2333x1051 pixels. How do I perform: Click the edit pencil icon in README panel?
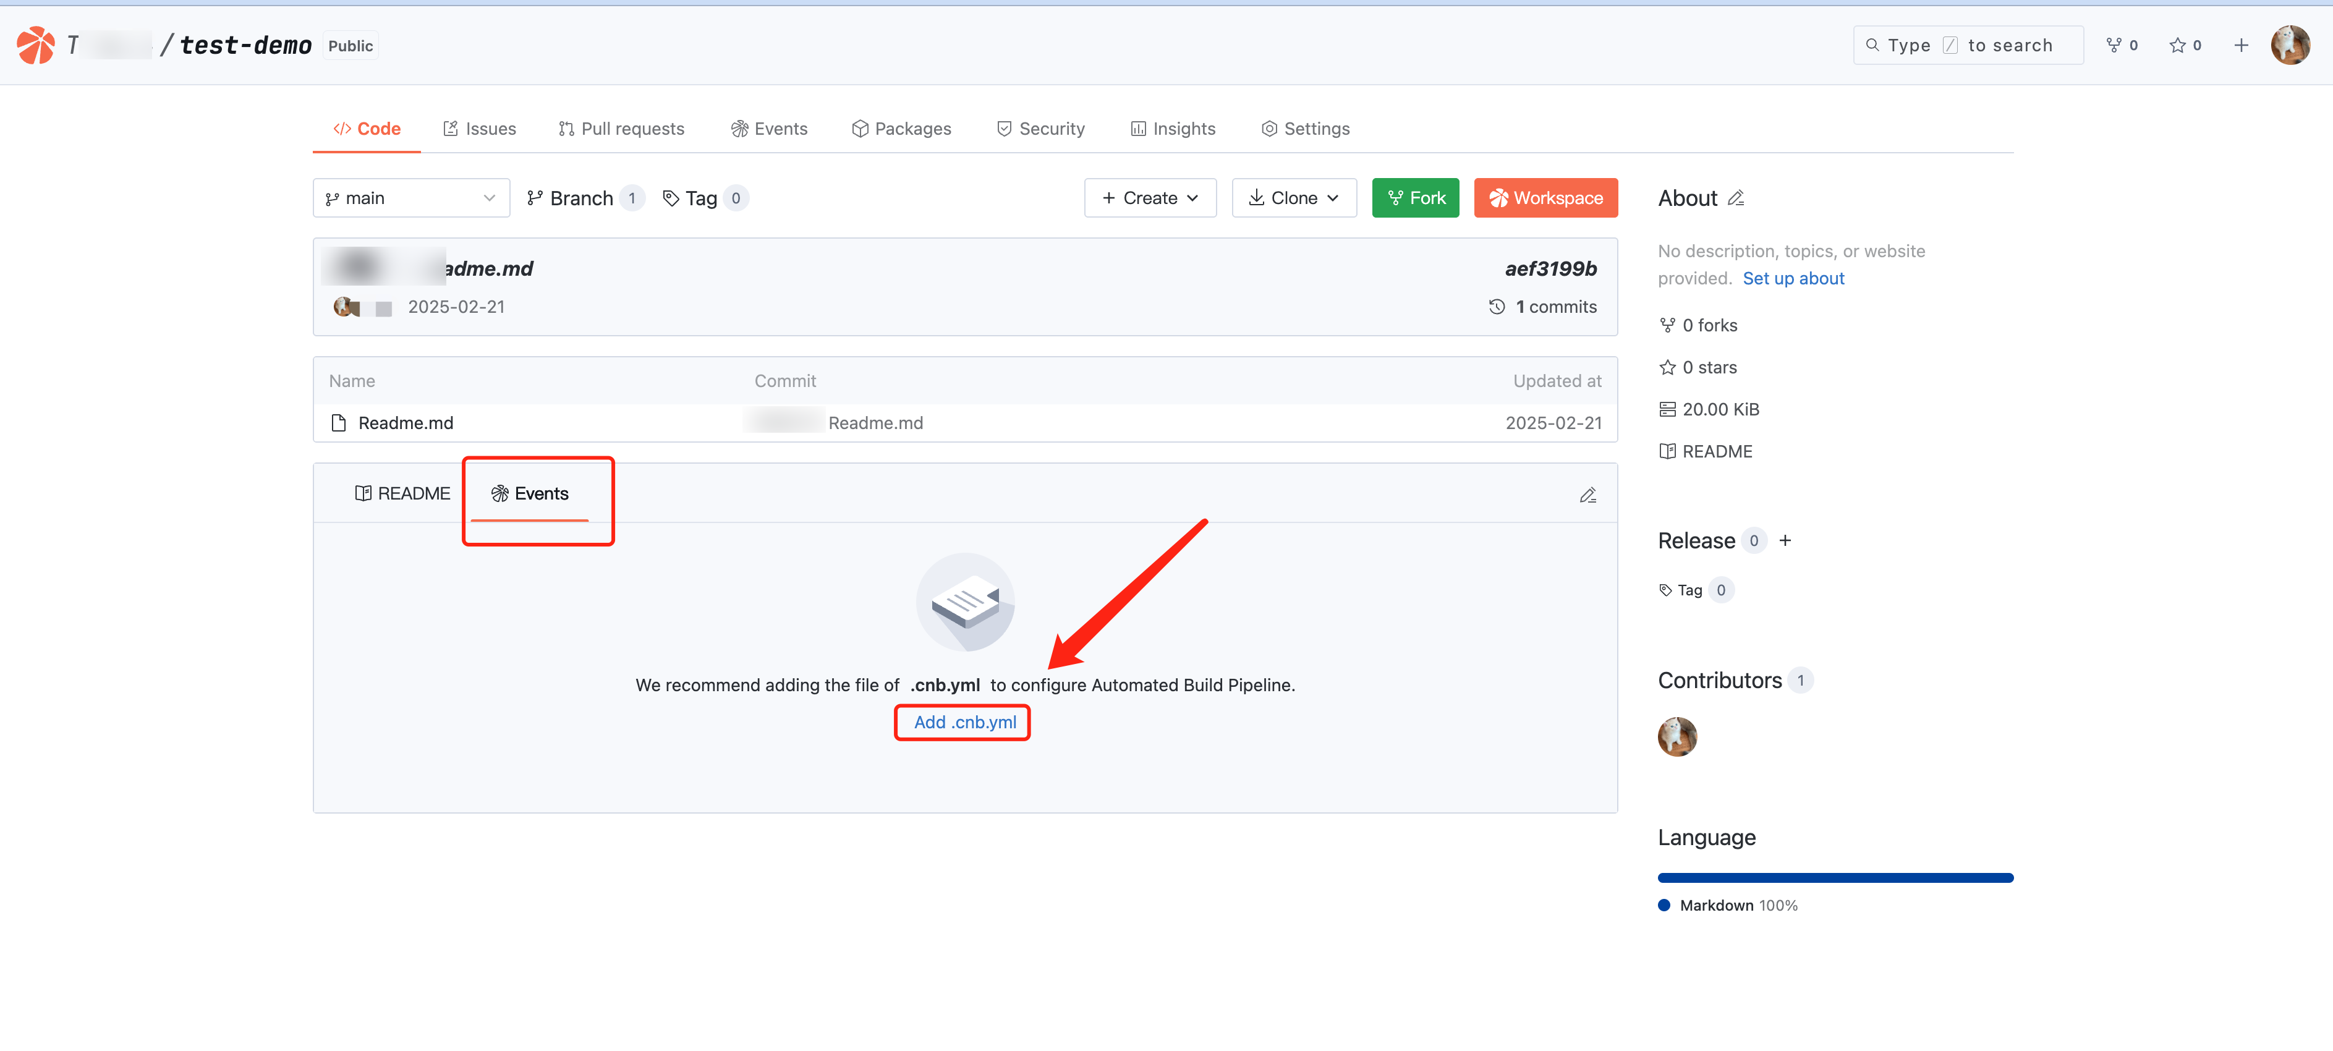1587,495
